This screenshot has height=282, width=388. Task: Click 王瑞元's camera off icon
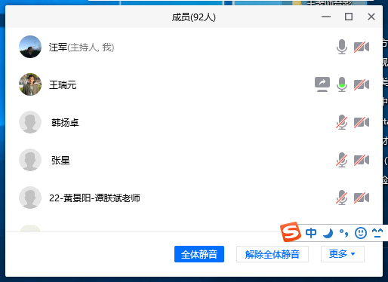(x=362, y=84)
